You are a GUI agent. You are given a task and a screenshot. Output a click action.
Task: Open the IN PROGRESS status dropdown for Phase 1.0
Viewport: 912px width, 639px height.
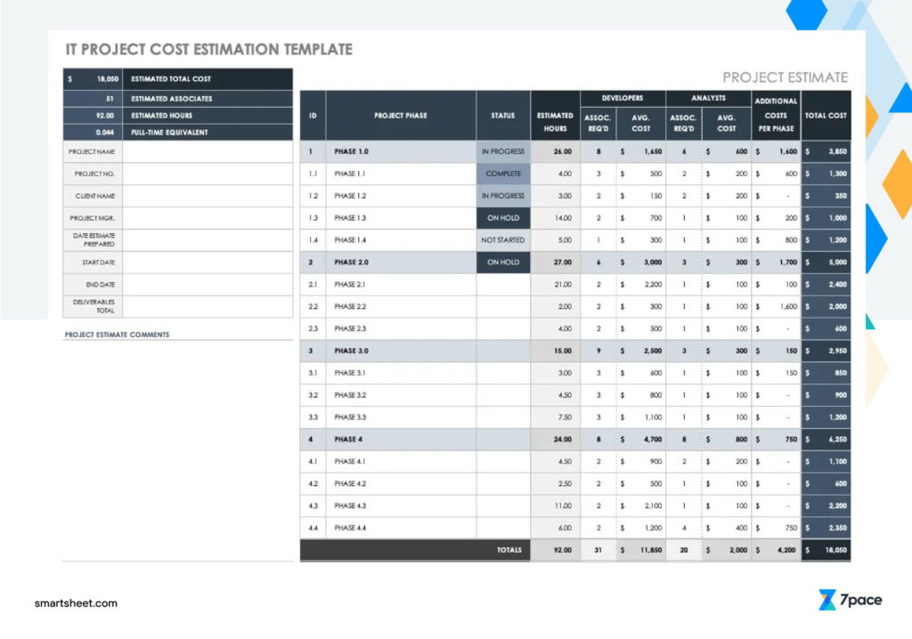point(503,151)
